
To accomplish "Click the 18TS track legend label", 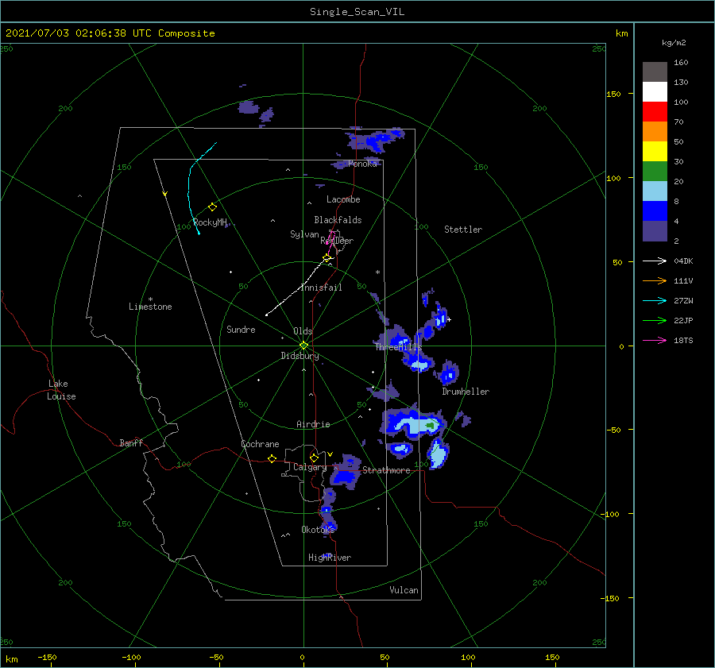I will click(683, 340).
